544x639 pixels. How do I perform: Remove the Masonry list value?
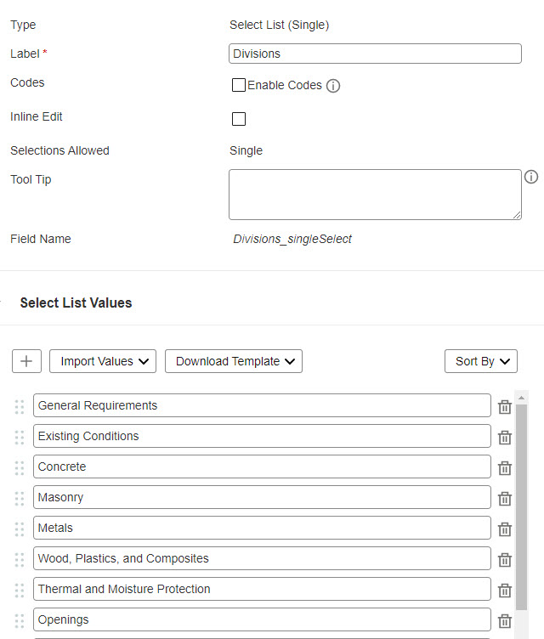point(504,499)
